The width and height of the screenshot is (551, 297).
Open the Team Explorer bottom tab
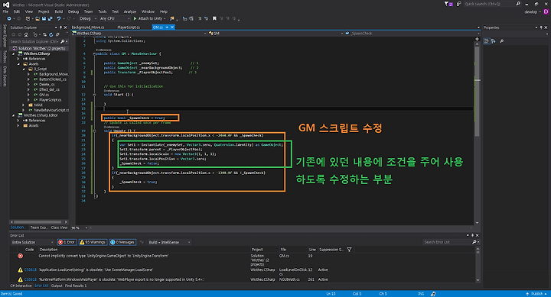(39, 228)
